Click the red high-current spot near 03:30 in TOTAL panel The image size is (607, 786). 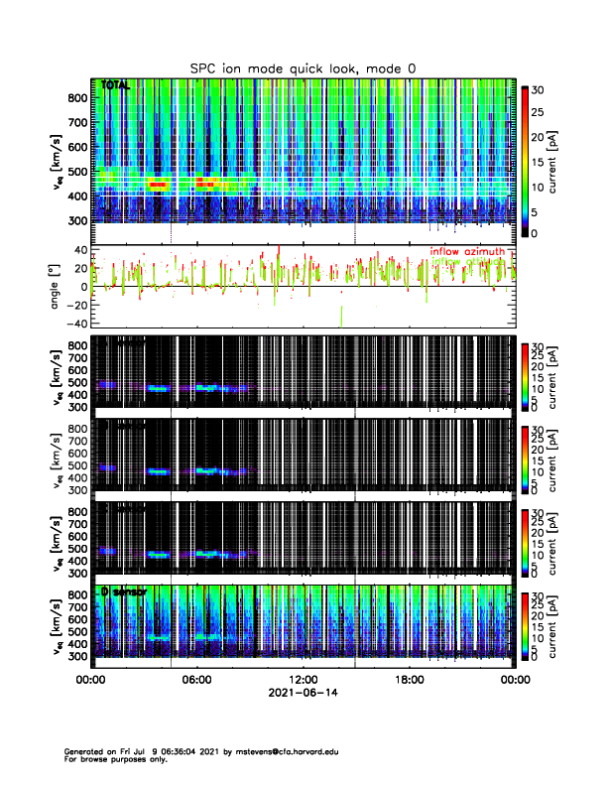click(x=157, y=184)
